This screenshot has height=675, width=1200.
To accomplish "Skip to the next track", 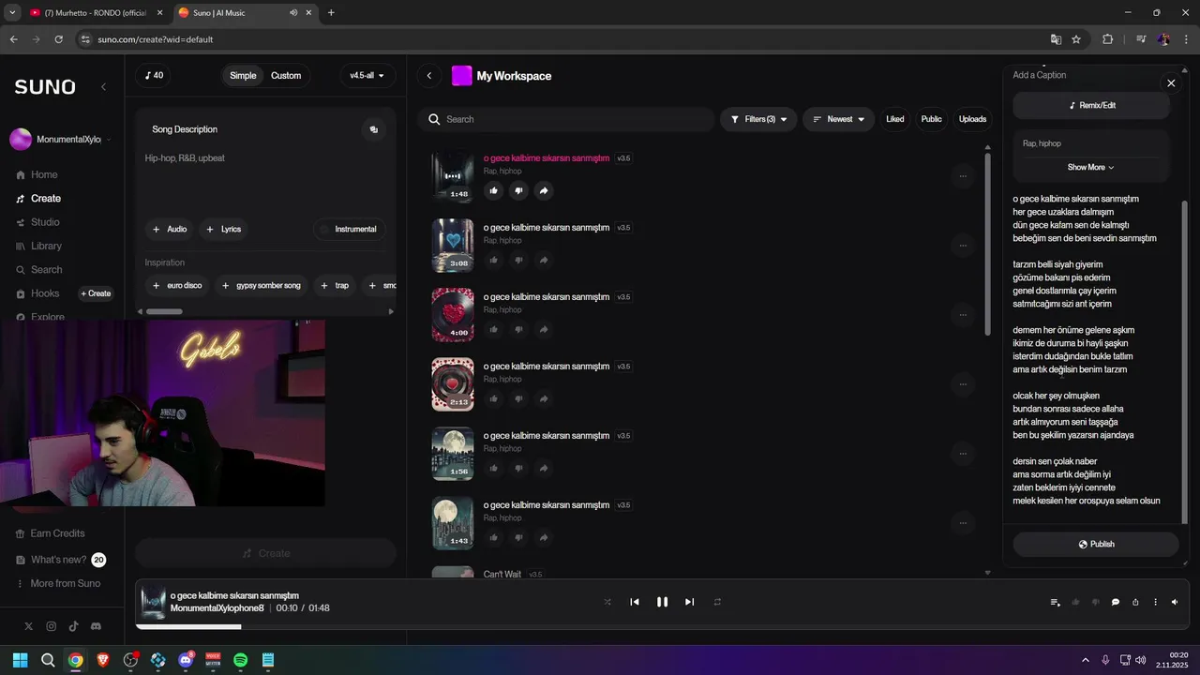I will (690, 602).
